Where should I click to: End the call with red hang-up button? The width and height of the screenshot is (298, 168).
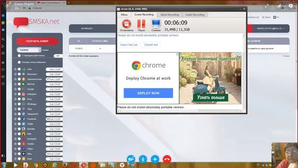click(x=167, y=159)
